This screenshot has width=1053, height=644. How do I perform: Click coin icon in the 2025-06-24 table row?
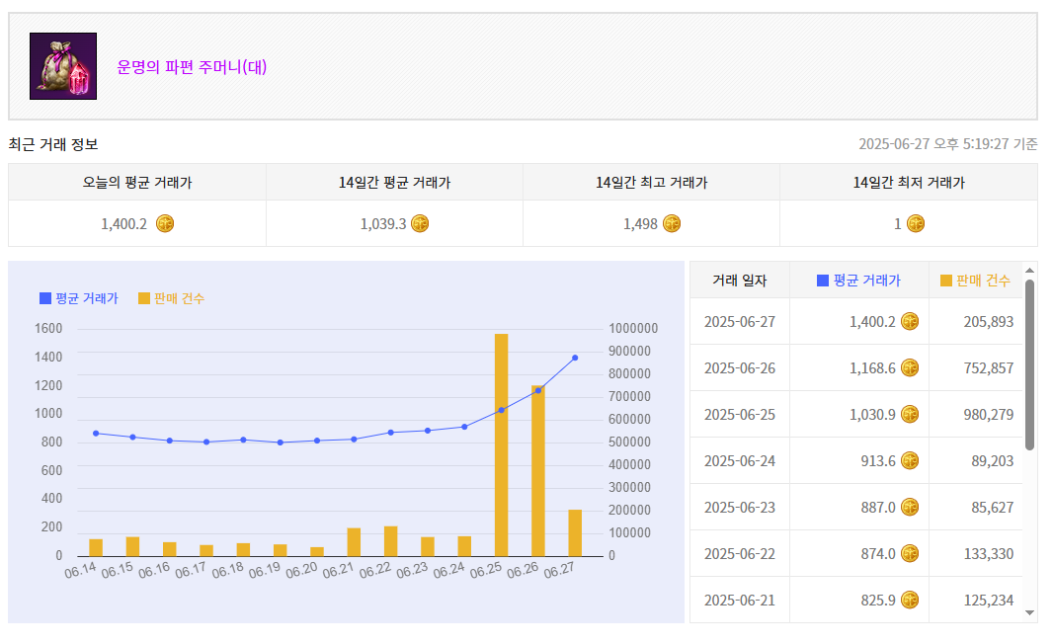pyautogui.click(x=910, y=460)
